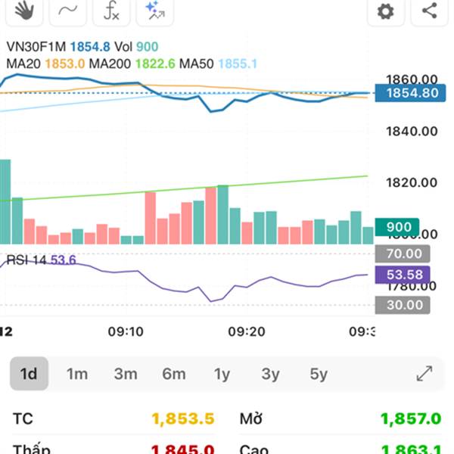Click the 1854.80 current price tag
The width and height of the screenshot is (454, 454).
(x=410, y=93)
